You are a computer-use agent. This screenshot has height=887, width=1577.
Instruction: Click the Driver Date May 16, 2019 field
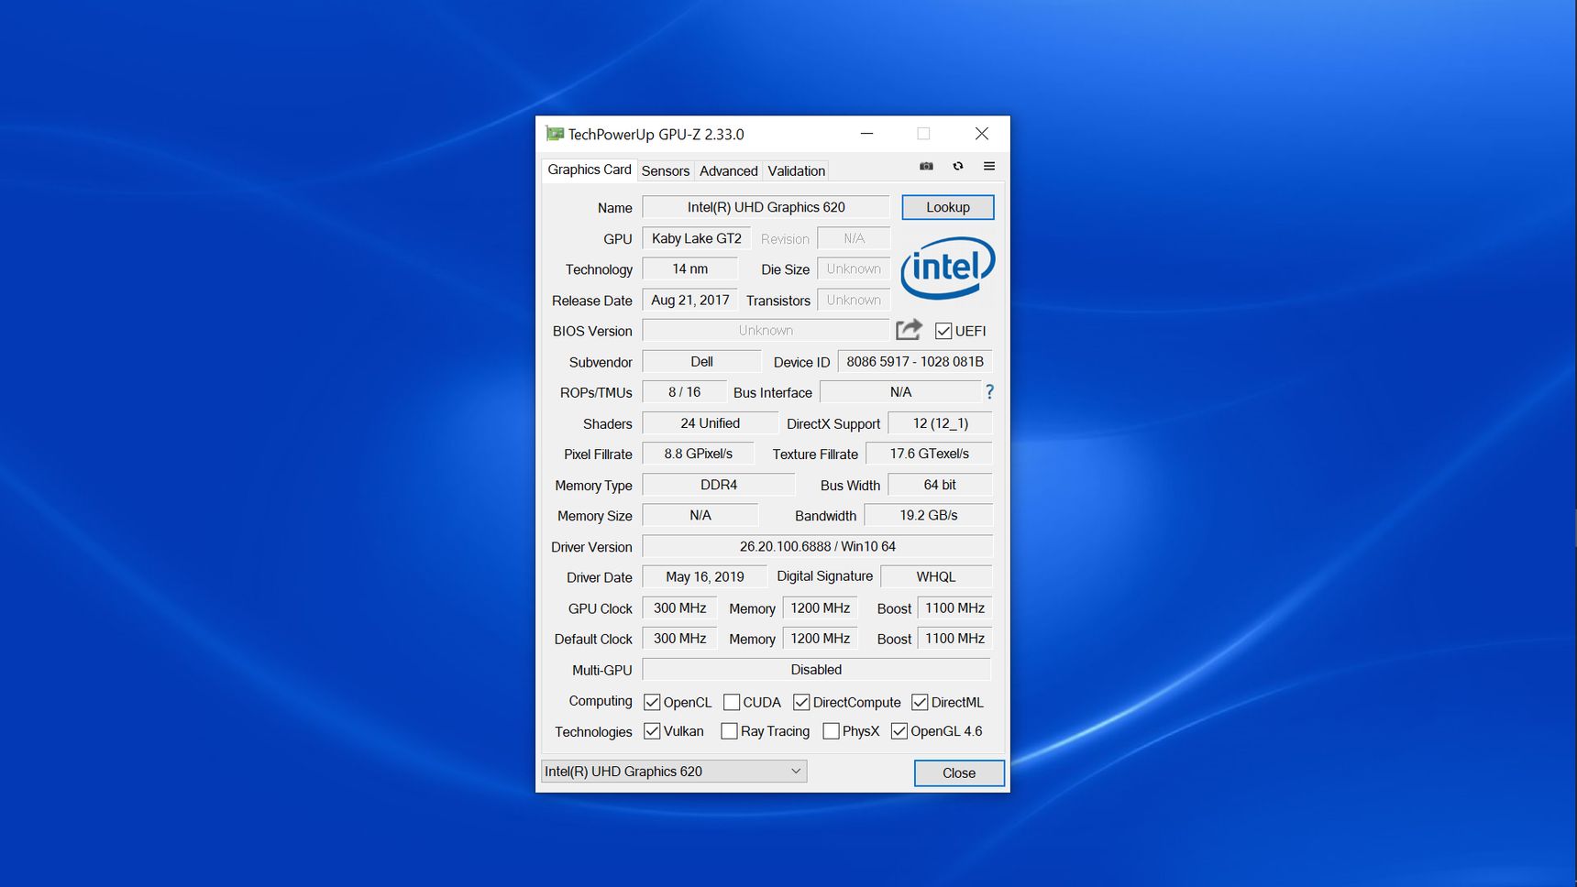[x=705, y=576]
